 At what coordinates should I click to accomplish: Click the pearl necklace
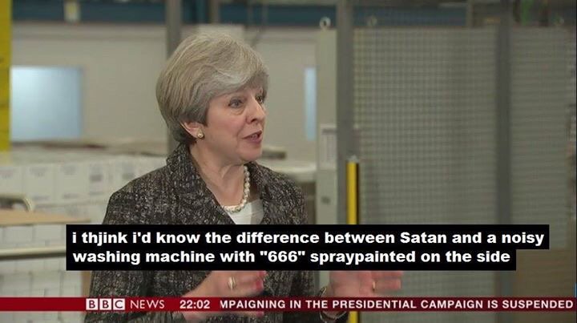[240, 192]
